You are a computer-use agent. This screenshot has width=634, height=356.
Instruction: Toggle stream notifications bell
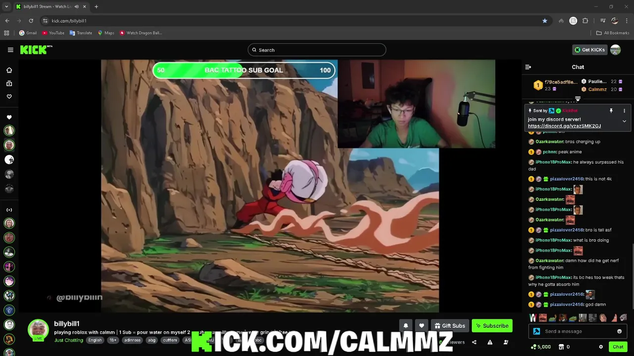pyautogui.click(x=406, y=326)
